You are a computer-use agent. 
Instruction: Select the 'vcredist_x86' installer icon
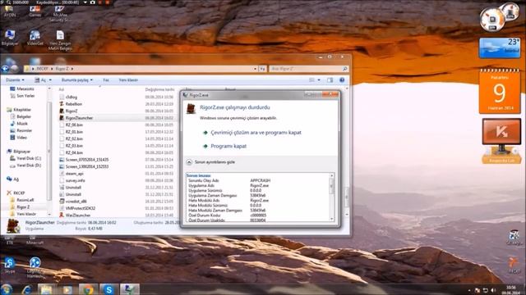62,201
